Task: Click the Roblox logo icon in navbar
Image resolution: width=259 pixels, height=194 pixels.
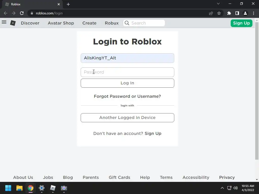Action: tap(13, 23)
